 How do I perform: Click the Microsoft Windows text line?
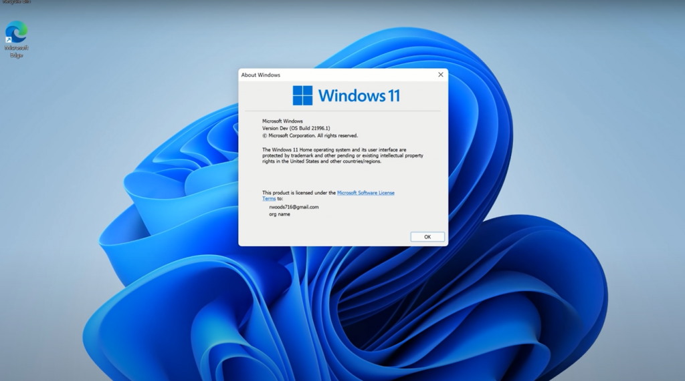[282, 121]
